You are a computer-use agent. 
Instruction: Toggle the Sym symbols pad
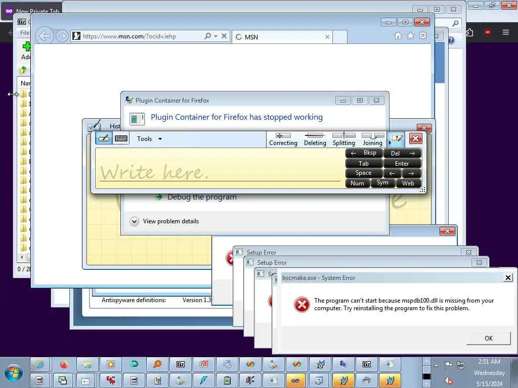click(x=382, y=183)
